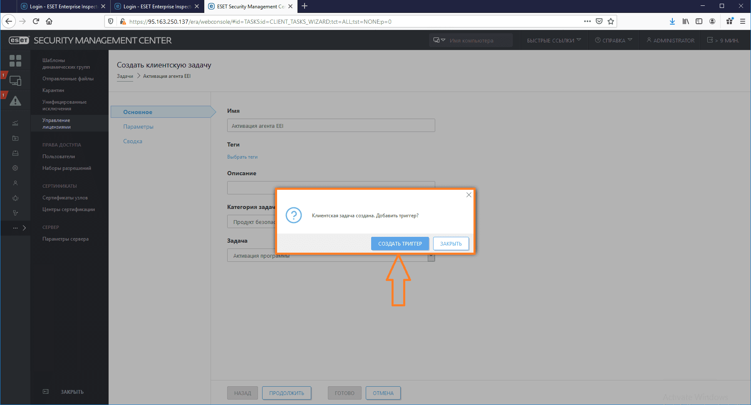Reload the page in Firefox
751x405 pixels.
coord(36,21)
